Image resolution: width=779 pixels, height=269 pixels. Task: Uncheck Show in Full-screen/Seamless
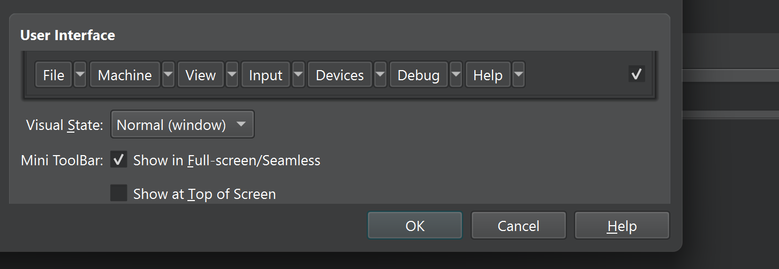[x=119, y=160]
